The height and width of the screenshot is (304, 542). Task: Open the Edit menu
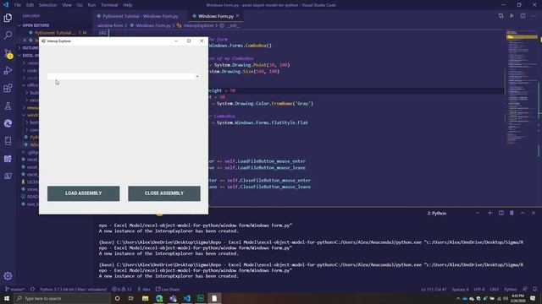click(x=30, y=5)
